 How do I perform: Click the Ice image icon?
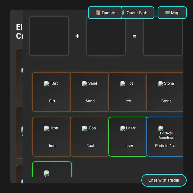[123, 84]
